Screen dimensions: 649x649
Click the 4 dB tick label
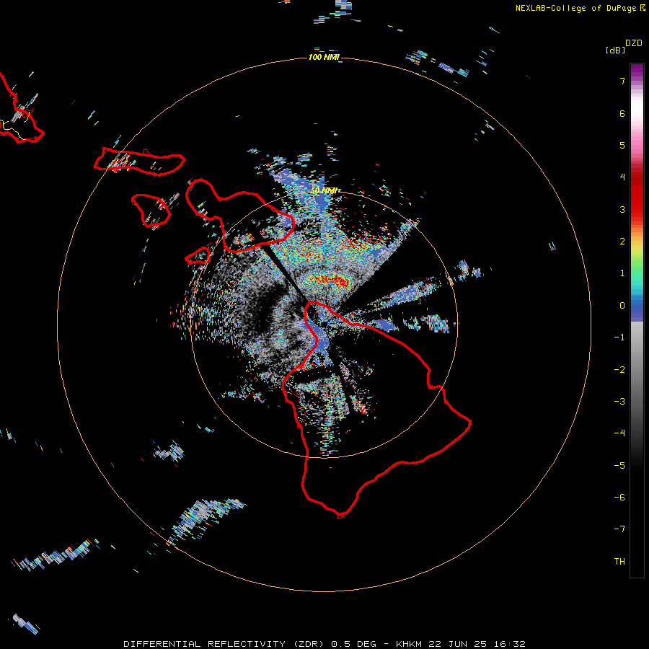622,177
